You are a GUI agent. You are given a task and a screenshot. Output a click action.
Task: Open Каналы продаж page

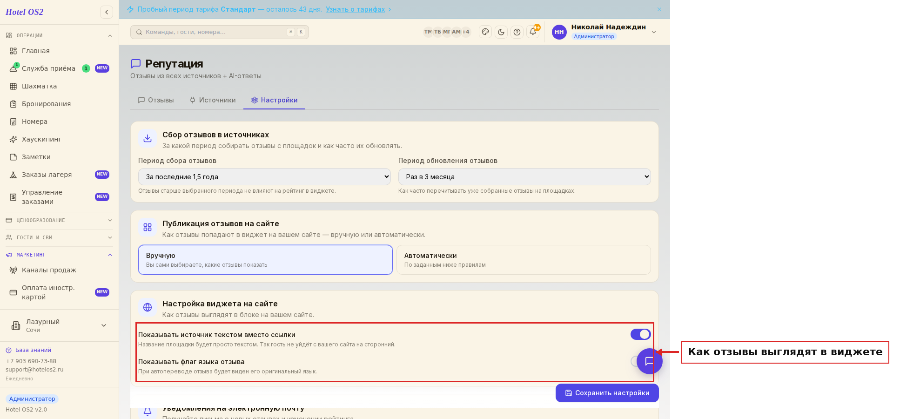pyautogui.click(x=59, y=270)
